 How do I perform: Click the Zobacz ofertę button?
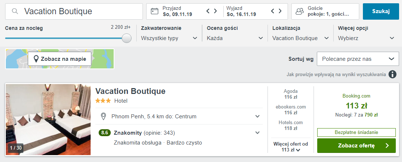[x=356, y=146]
